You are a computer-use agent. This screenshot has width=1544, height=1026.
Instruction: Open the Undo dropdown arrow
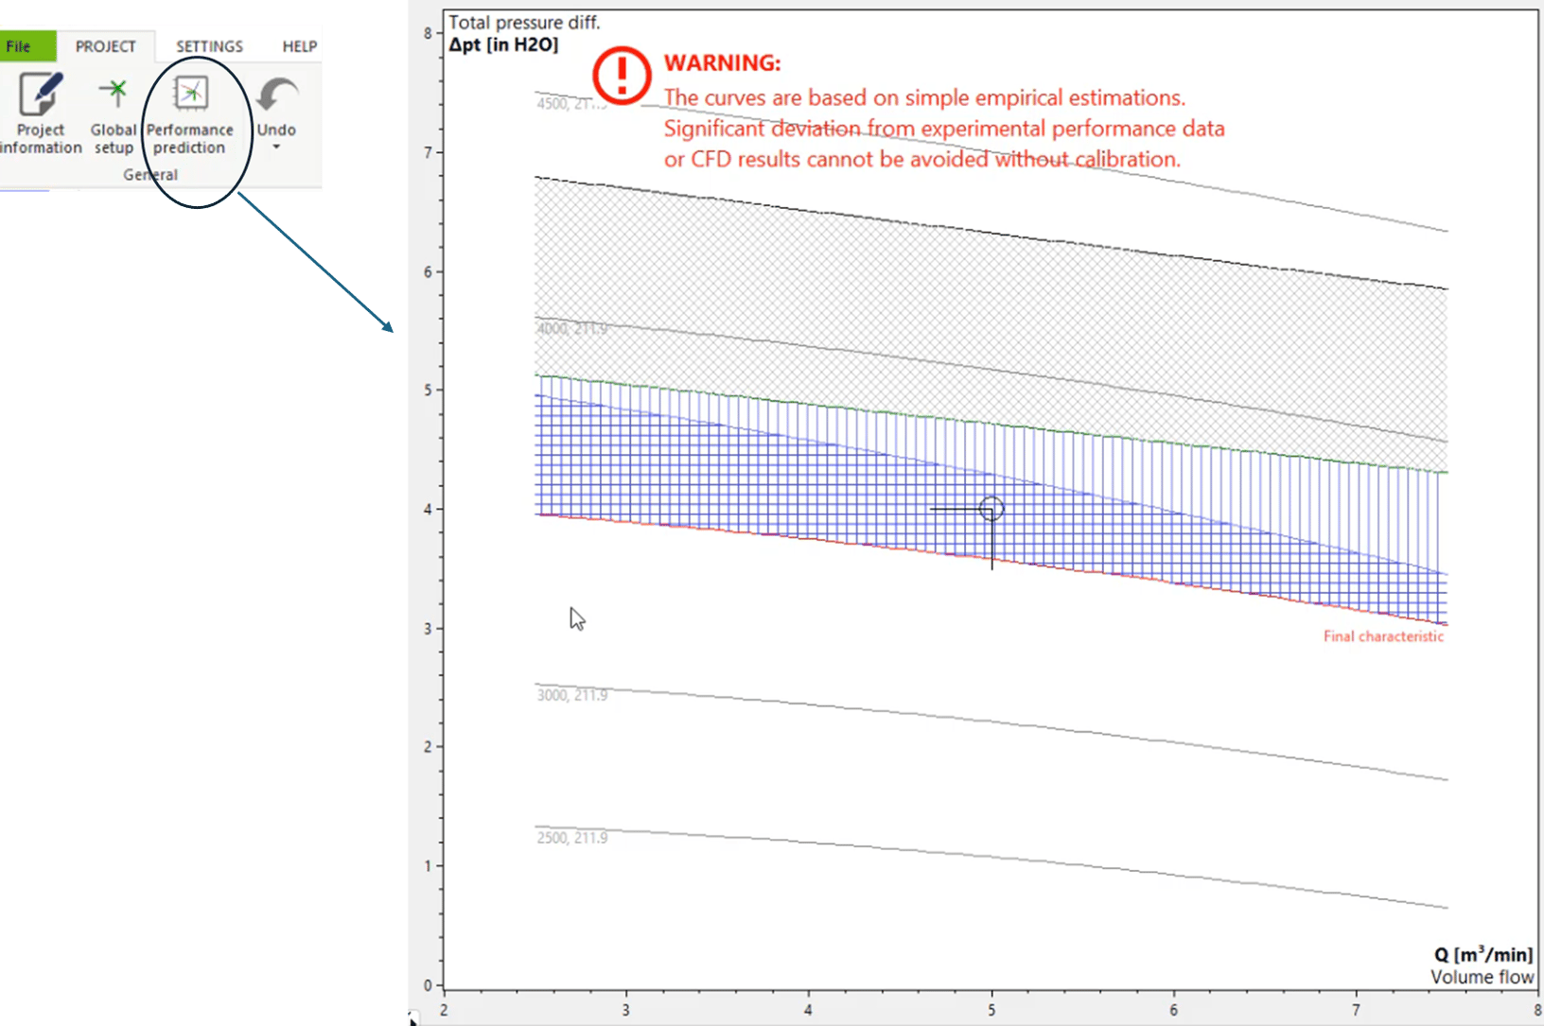pyautogui.click(x=274, y=147)
